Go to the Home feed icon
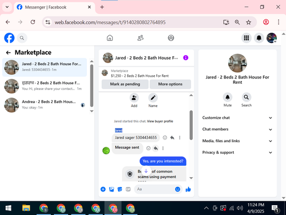 110,38
